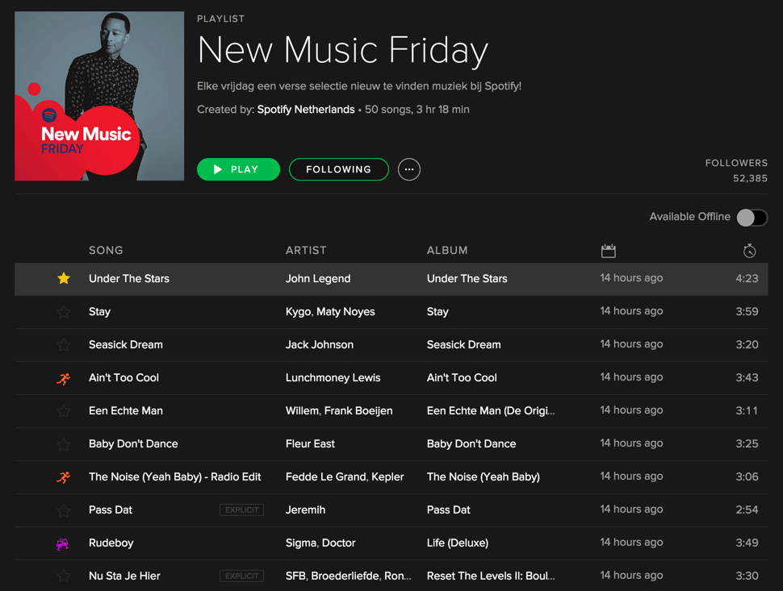Click the calendar icon in the column header
This screenshot has height=591, width=783.
tap(609, 251)
